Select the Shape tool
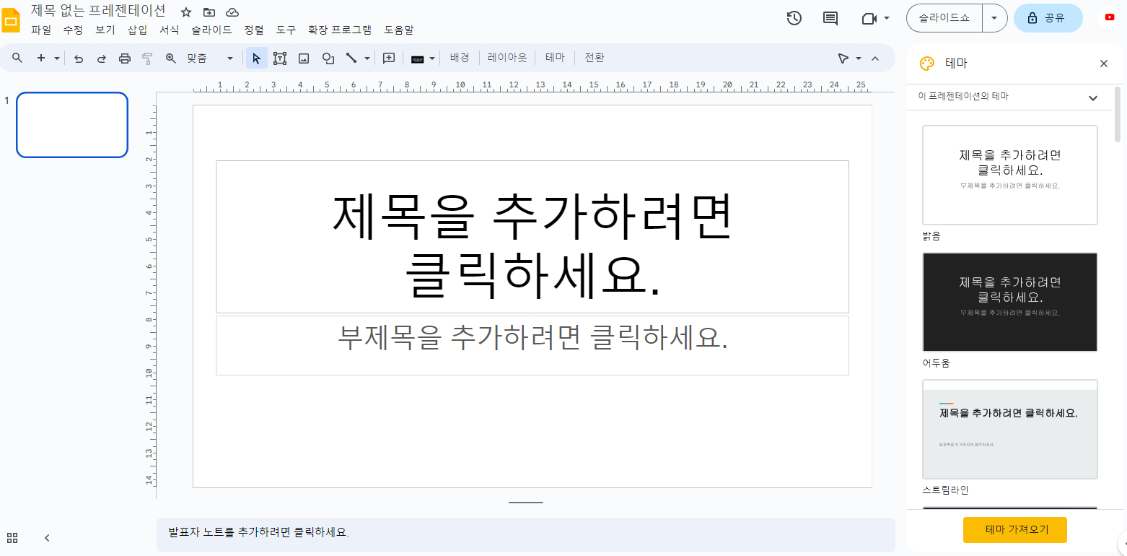 pos(328,58)
